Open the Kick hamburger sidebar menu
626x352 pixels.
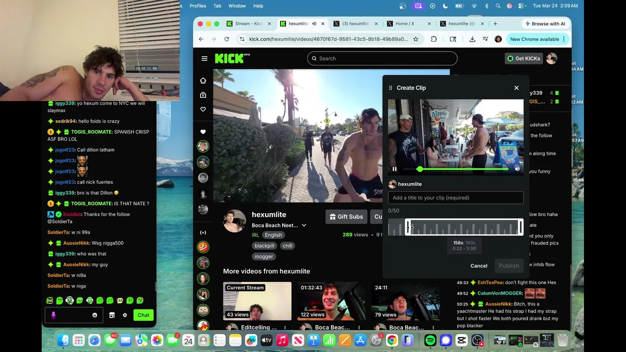click(x=204, y=59)
